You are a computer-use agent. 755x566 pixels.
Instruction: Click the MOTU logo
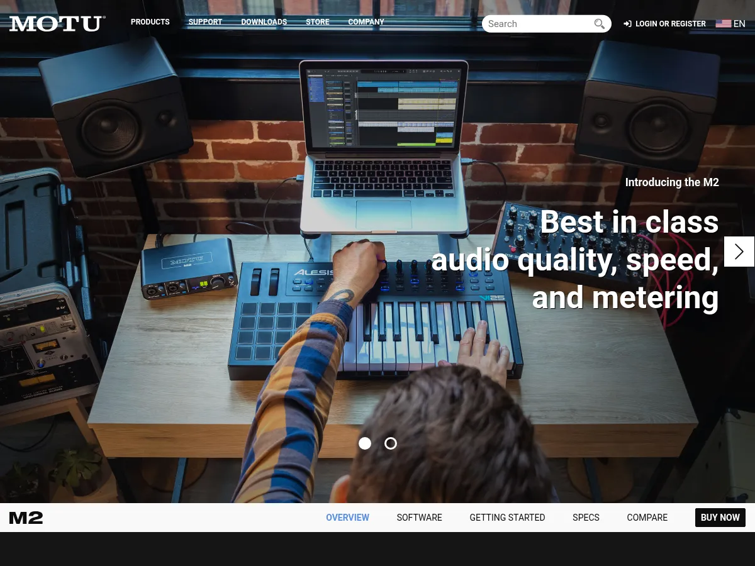[57, 24]
